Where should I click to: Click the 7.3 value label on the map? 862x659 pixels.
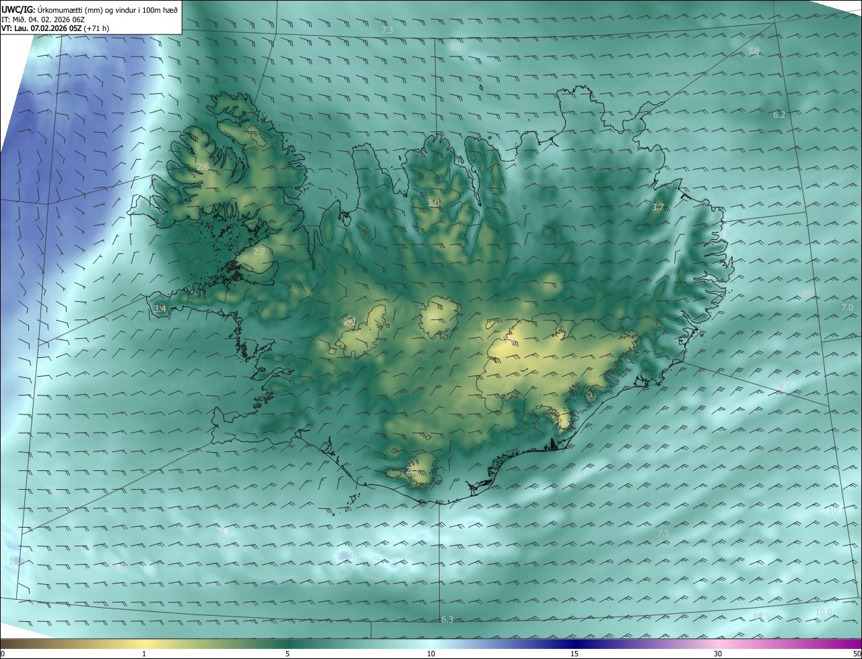coord(387,30)
